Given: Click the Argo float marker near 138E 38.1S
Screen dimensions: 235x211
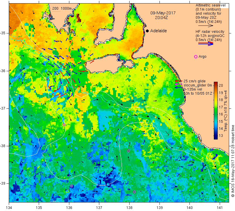Looking at the screenshot, I should tap(128, 151).
